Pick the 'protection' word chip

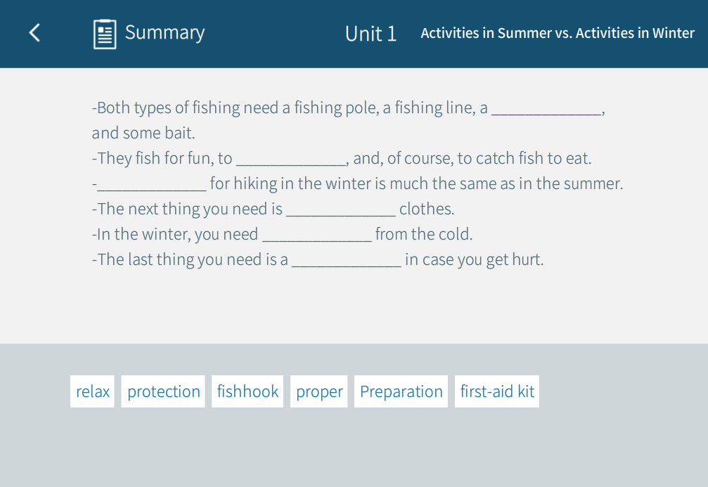[163, 391]
